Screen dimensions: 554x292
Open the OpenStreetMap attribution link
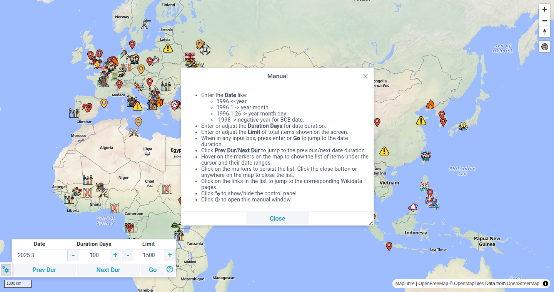click(523, 284)
